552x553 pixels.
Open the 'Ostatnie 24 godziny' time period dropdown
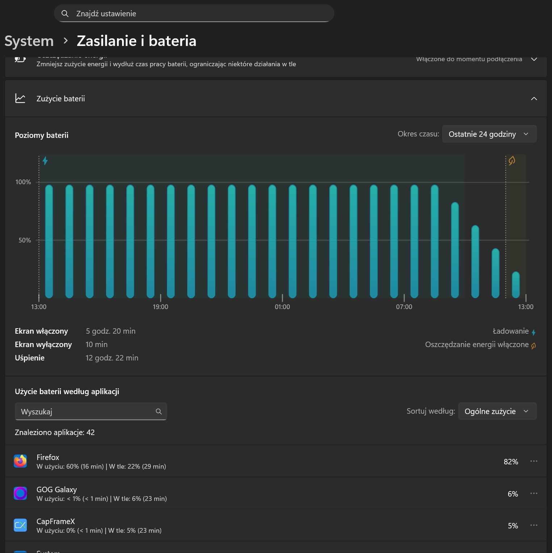pos(489,134)
